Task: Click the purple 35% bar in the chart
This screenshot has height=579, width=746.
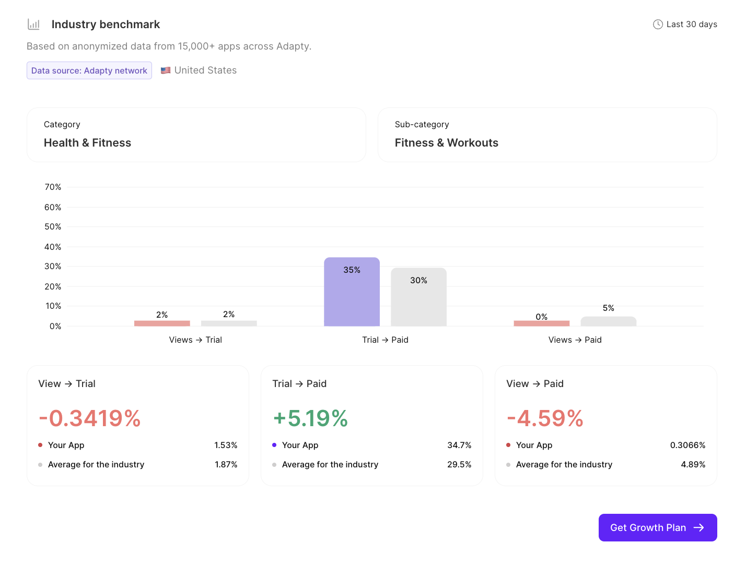Action: [x=352, y=291]
